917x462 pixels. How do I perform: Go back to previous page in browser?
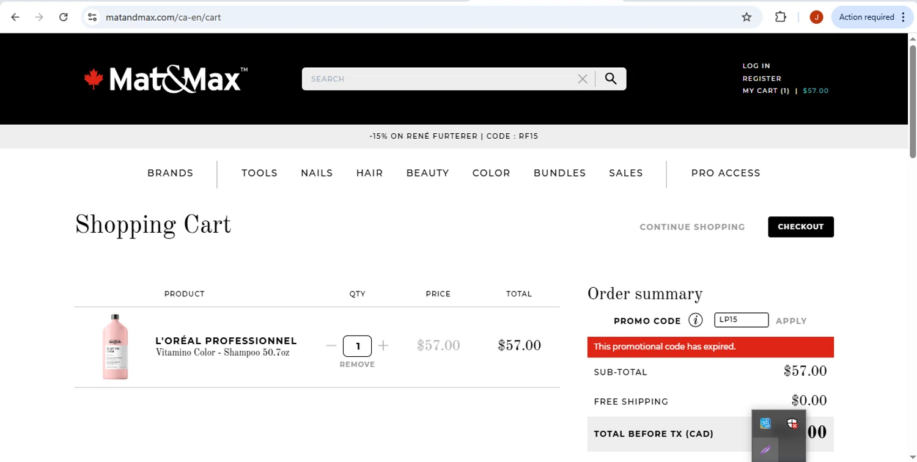click(15, 17)
